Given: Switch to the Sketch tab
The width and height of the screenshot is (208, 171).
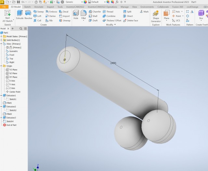Looking at the screenshot, I should [27, 7].
